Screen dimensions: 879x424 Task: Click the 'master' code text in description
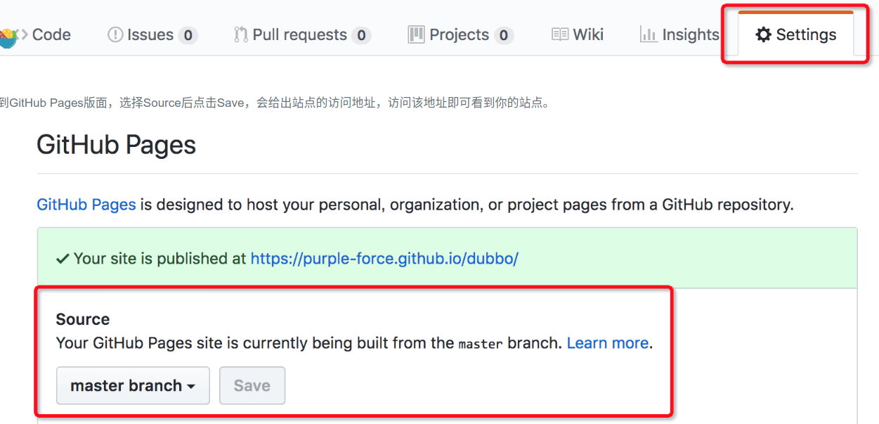tap(481, 344)
